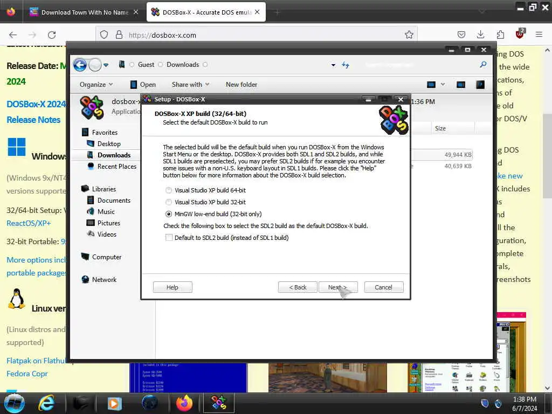Open Firefox extensions puzzle icon

500,34
